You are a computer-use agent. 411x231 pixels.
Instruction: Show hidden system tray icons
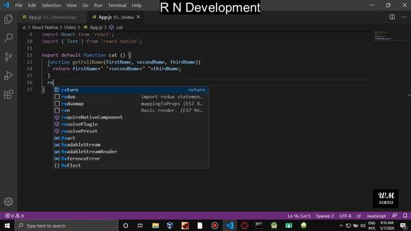(341, 226)
